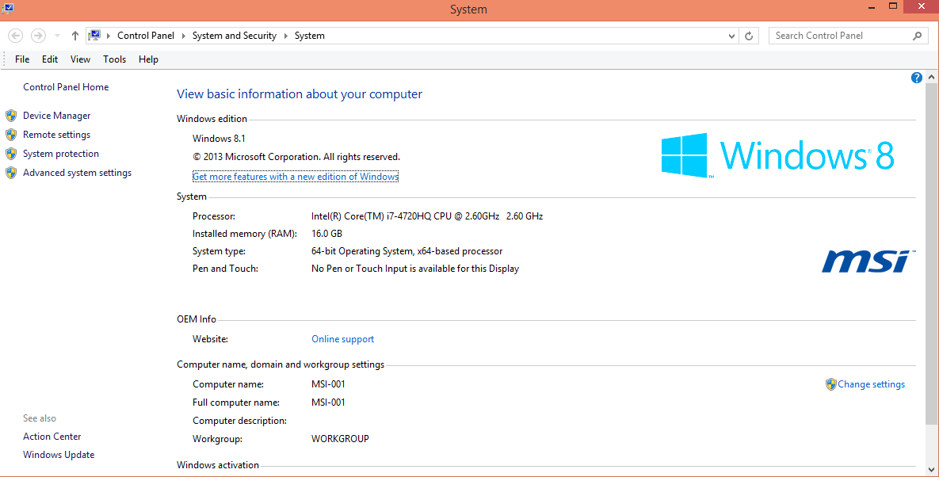The image size is (939, 477).
Task: Click the Advanced system settings shield icon
Action: (11, 173)
